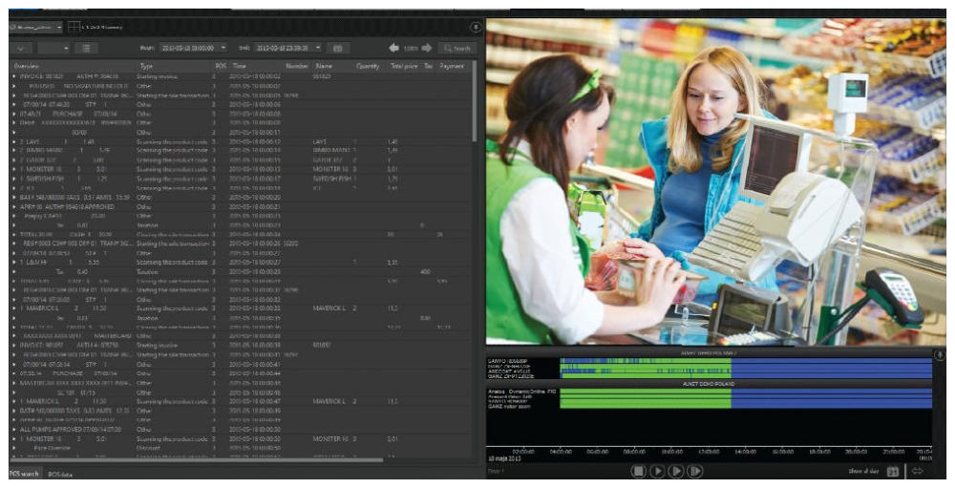Click the fast-forward playback button
The width and height of the screenshot is (955, 488).
[695, 471]
